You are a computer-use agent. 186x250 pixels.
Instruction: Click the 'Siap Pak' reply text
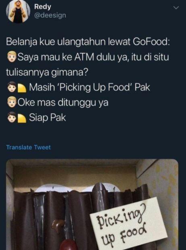click(47, 118)
